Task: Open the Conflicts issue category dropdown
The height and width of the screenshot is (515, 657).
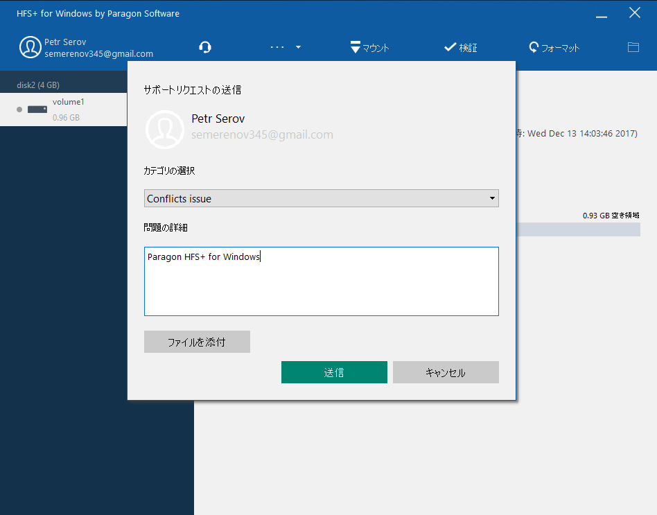Action: [x=322, y=198]
